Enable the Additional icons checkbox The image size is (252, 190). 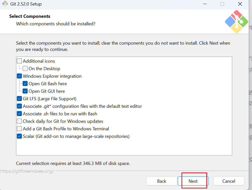[19, 61]
